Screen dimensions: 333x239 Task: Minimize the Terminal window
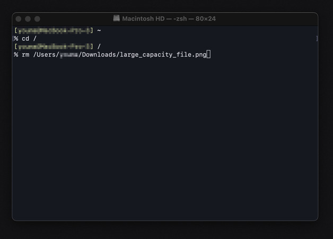(28, 19)
